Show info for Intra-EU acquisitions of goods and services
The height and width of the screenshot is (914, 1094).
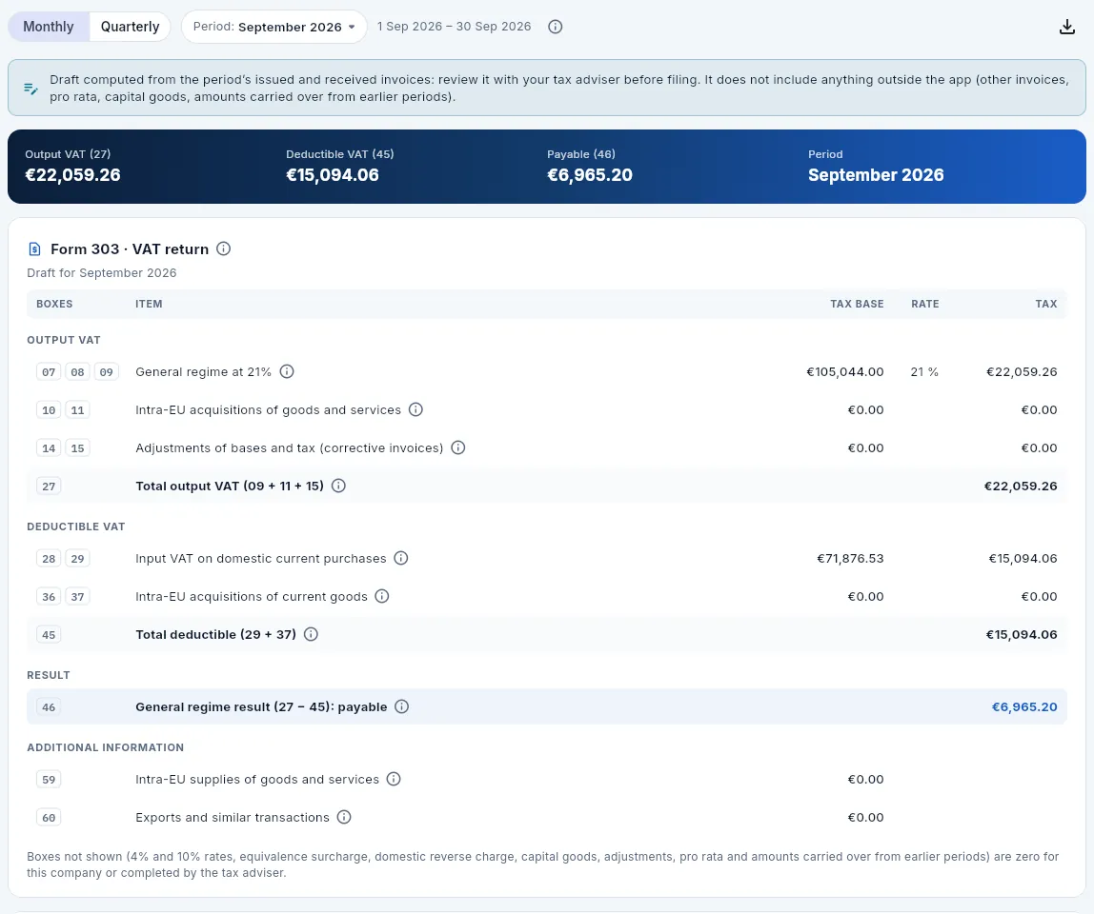415,409
